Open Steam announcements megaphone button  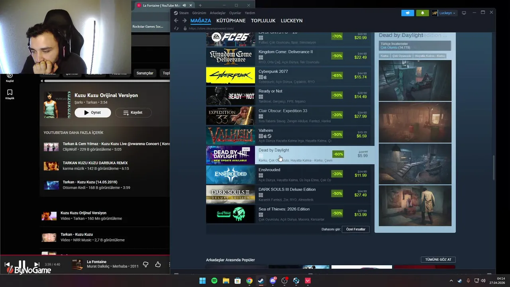click(x=408, y=13)
